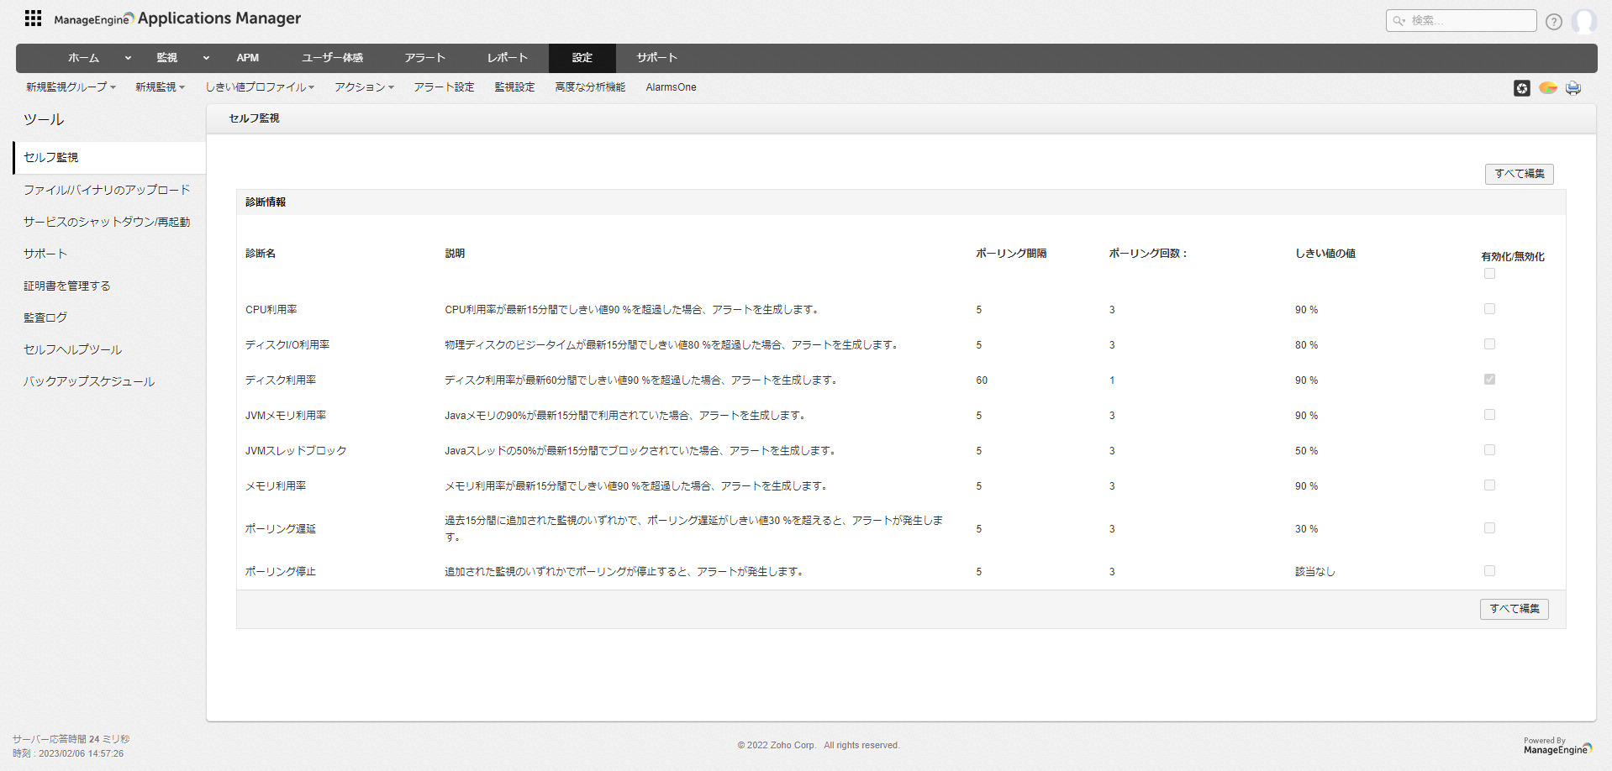
Task: Click the camera snapshot icon
Action: (x=1521, y=88)
